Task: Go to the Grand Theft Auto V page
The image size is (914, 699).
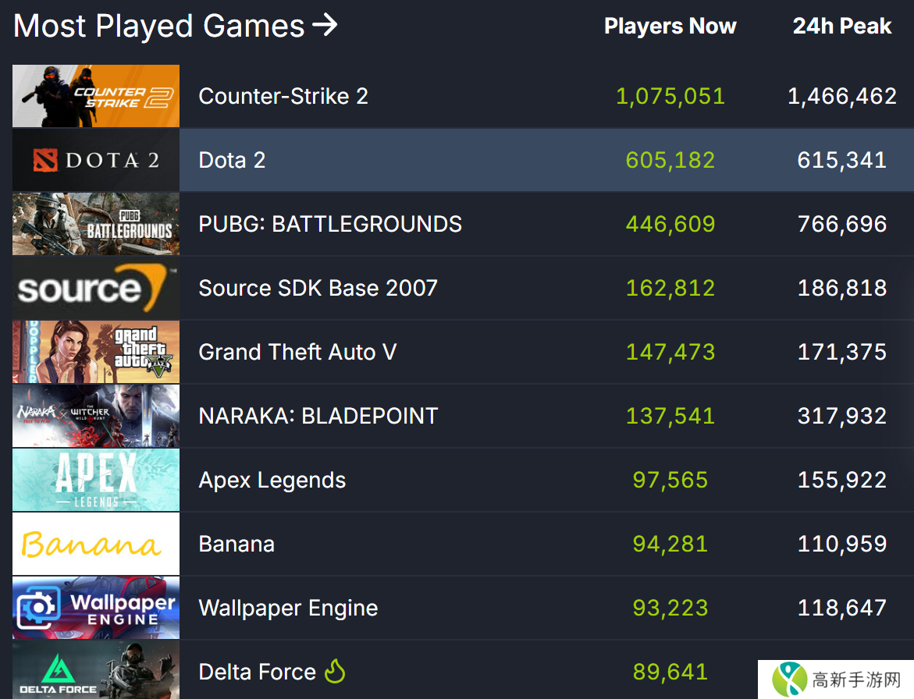Action: (x=297, y=352)
